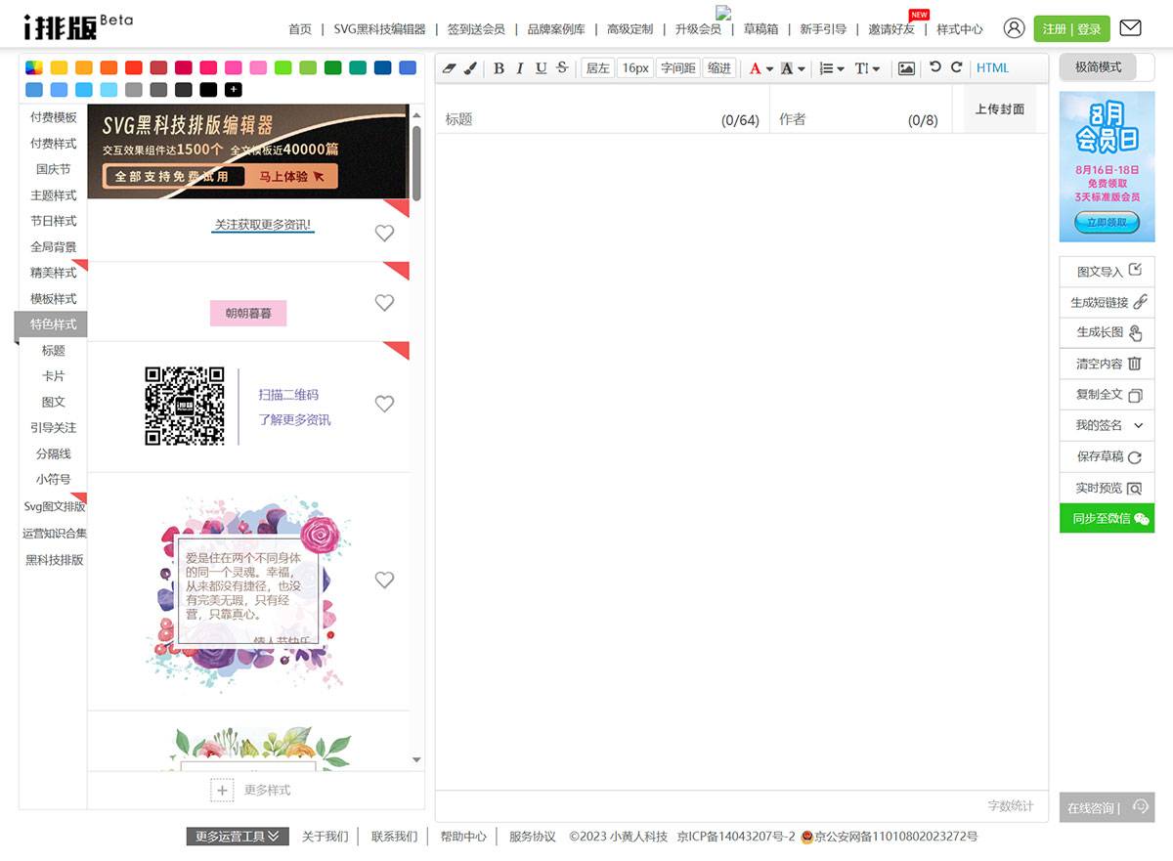Select 全局背景 in the left sidebar
Screen dimensions: 1173x861
[53, 247]
